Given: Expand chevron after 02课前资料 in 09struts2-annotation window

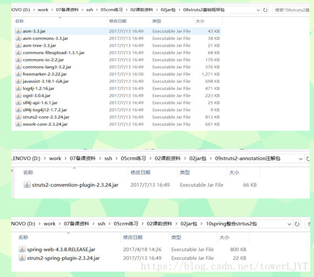Looking at the screenshot, I should (x=185, y=159).
